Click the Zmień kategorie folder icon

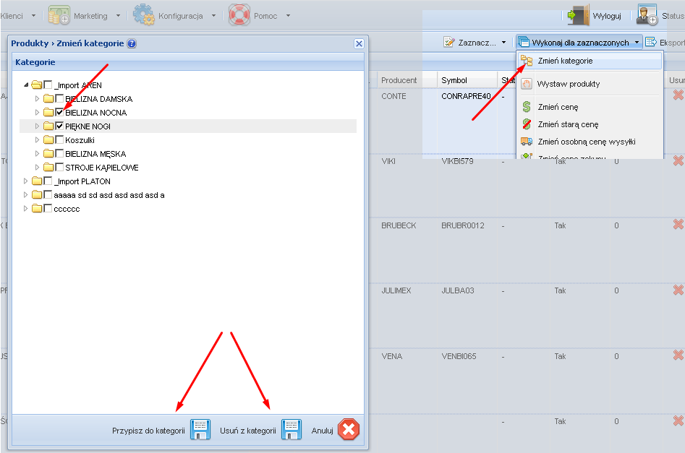pos(527,61)
